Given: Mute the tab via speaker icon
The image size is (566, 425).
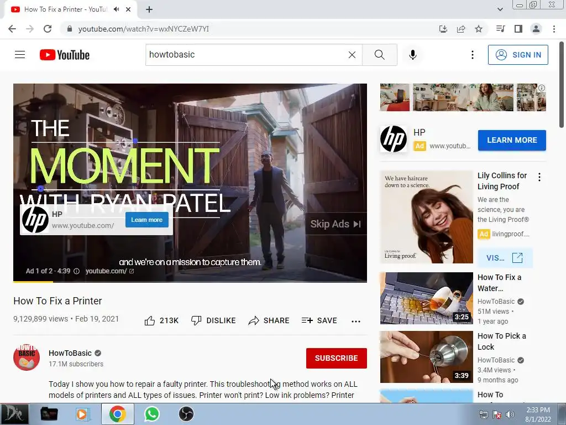Looking at the screenshot, I should [116, 9].
